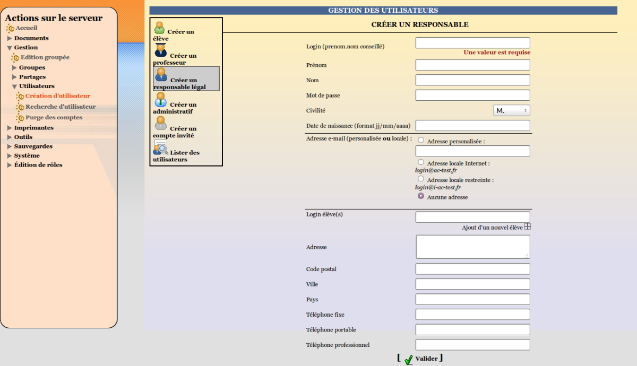Image resolution: width=637 pixels, height=366 pixels.
Task: Click login@i-ac-test.fr sample address text
Action: tap(438, 187)
